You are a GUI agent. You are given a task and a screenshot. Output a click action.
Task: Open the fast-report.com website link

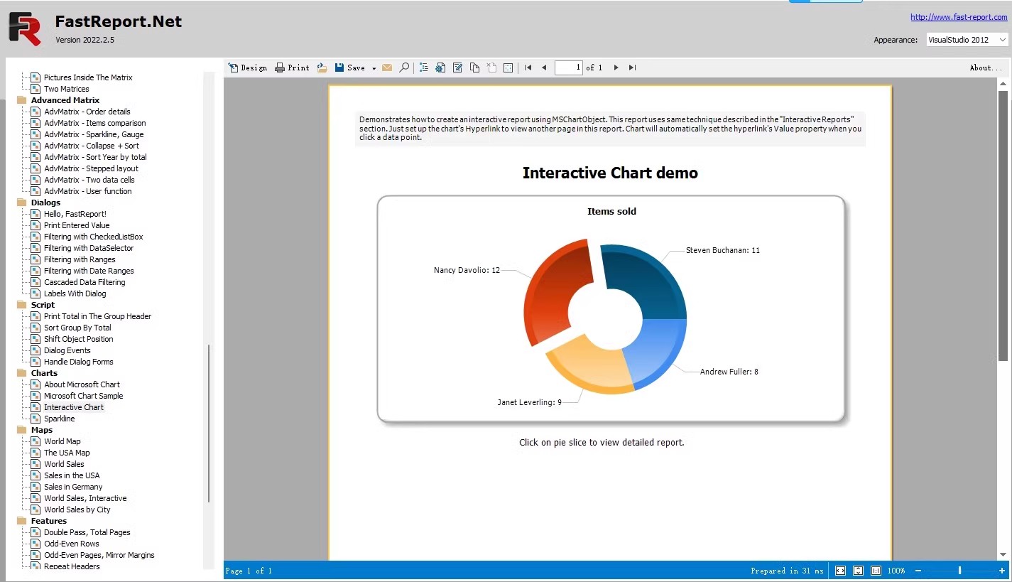[x=959, y=17]
